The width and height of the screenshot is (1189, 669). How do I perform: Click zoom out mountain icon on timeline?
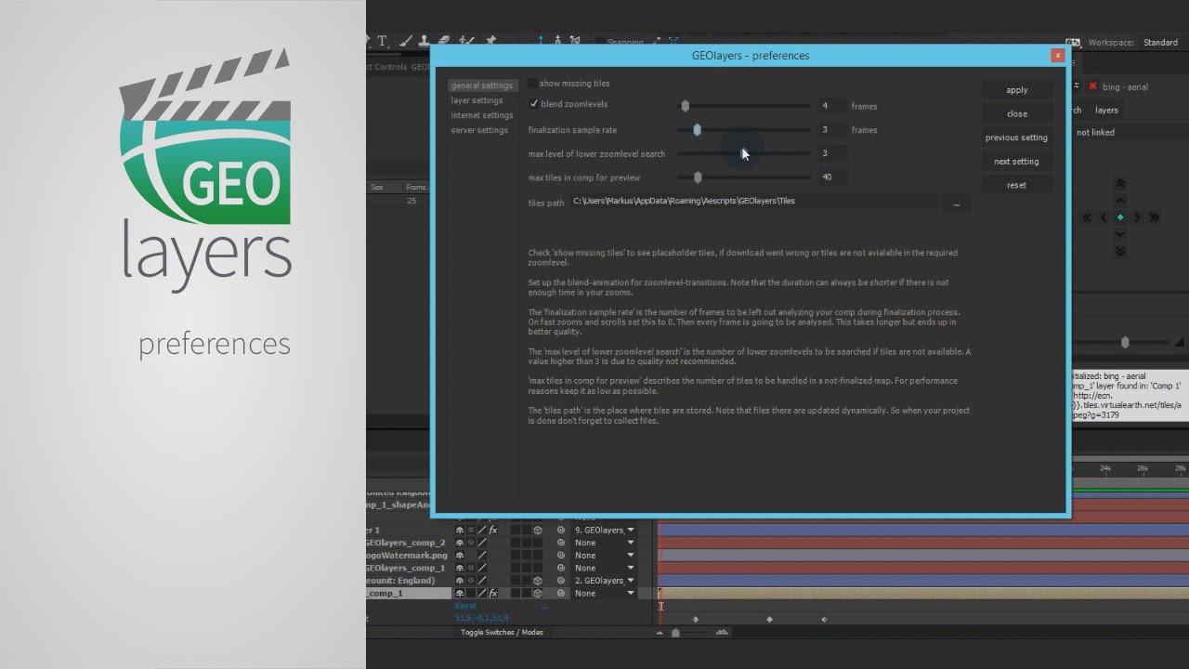[x=660, y=632]
